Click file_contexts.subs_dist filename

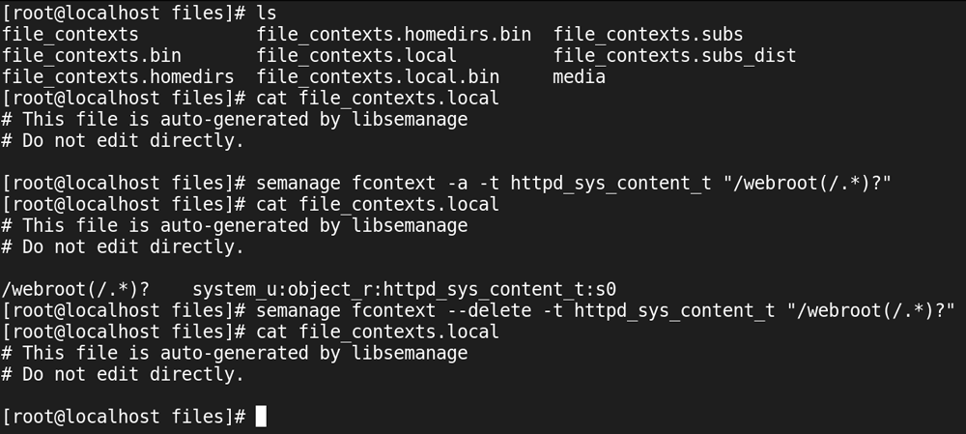click(674, 55)
